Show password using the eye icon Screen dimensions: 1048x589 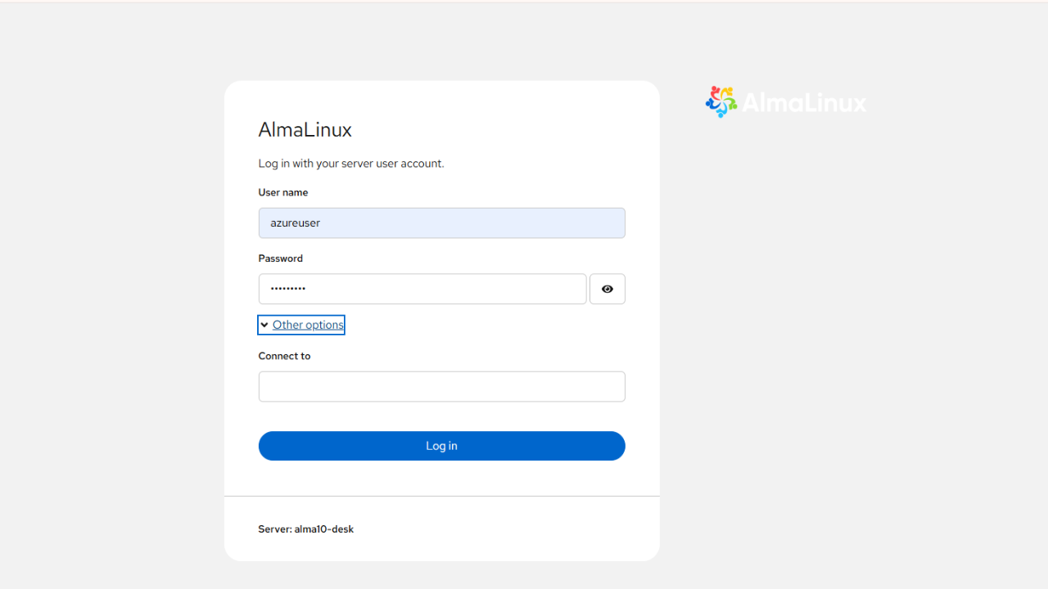pyautogui.click(x=608, y=289)
